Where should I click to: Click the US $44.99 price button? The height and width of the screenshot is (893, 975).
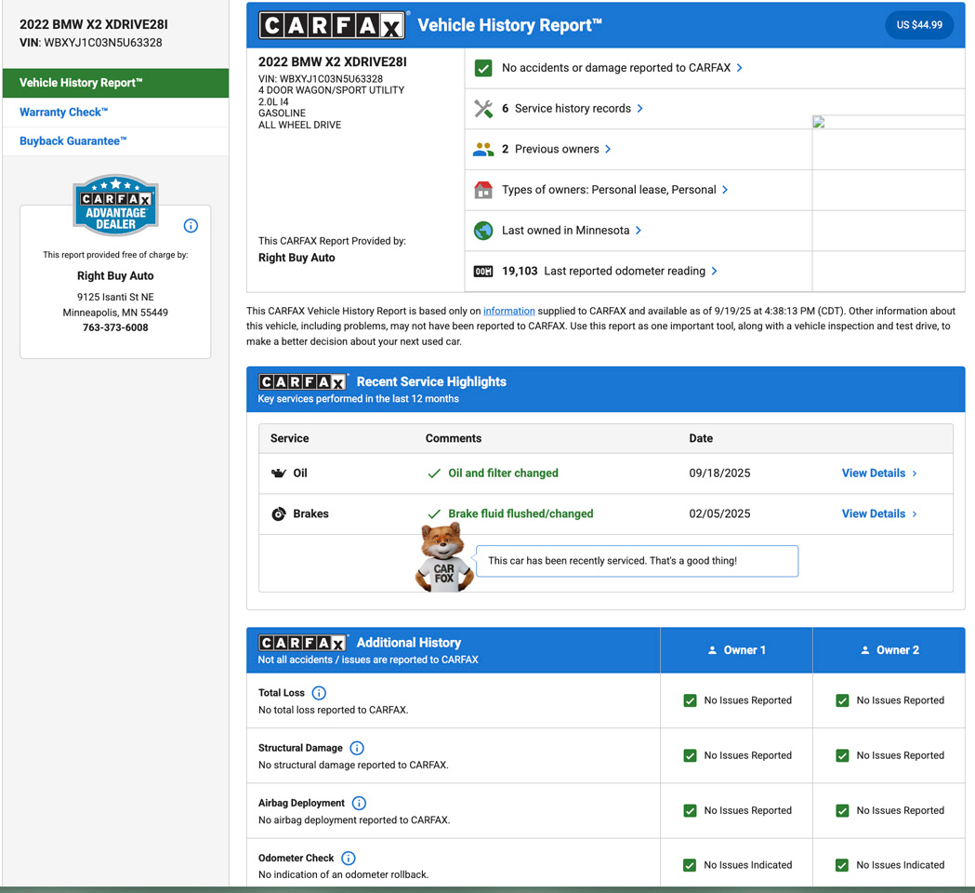tap(918, 25)
